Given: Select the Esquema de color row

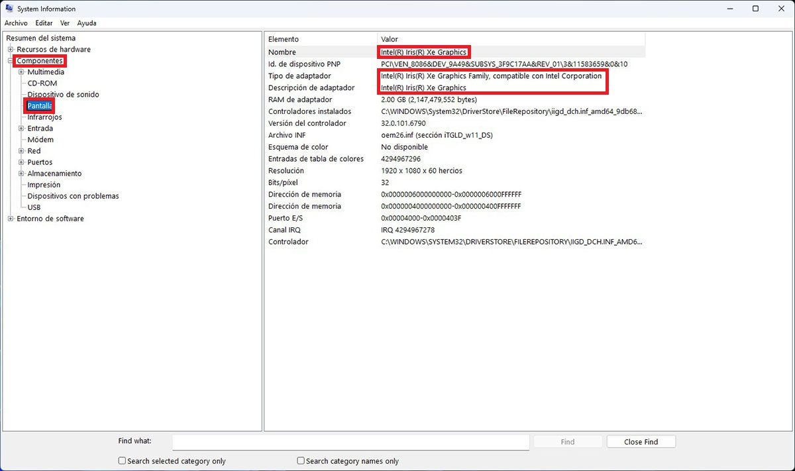Looking at the screenshot, I should (x=454, y=147).
